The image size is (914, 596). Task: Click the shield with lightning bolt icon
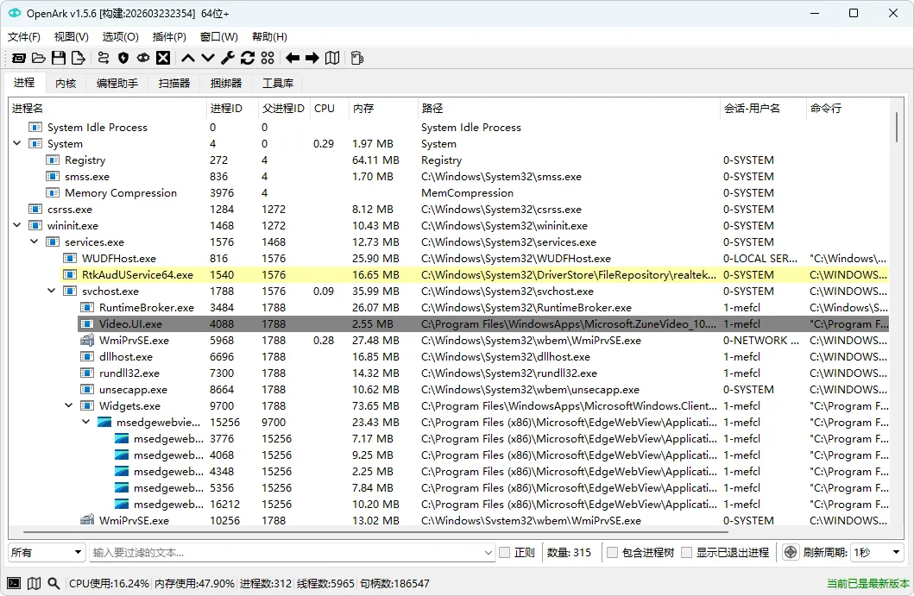click(123, 58)
